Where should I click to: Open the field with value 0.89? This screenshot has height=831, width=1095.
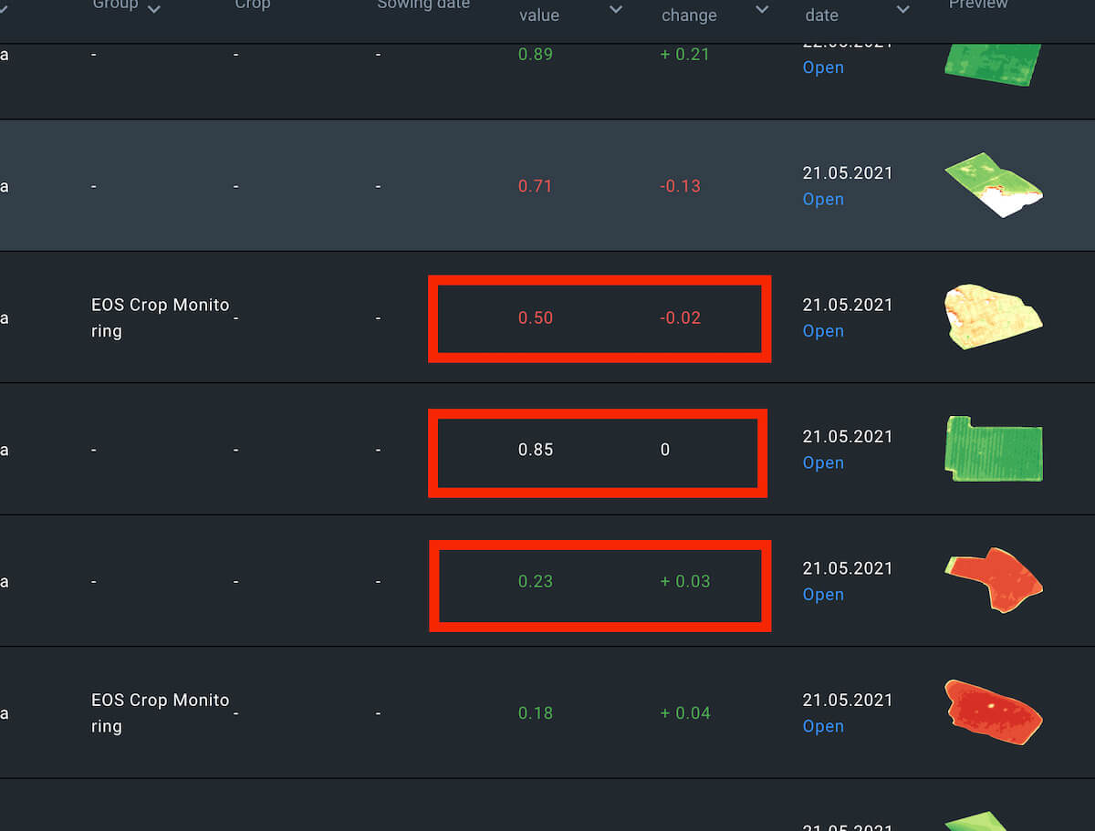click(x=822, y=68)
